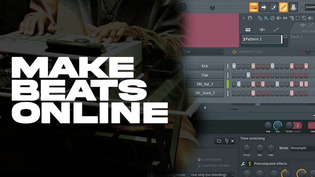Select Pattern 1 in the pattern picker

pos(261,39)
